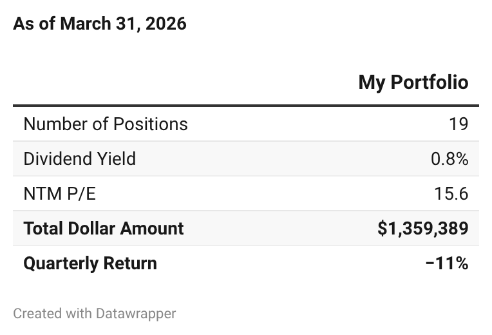Viewport: 492px width, 335px height.
Task: Select the Dividend Yield row label
Action: 80,158
